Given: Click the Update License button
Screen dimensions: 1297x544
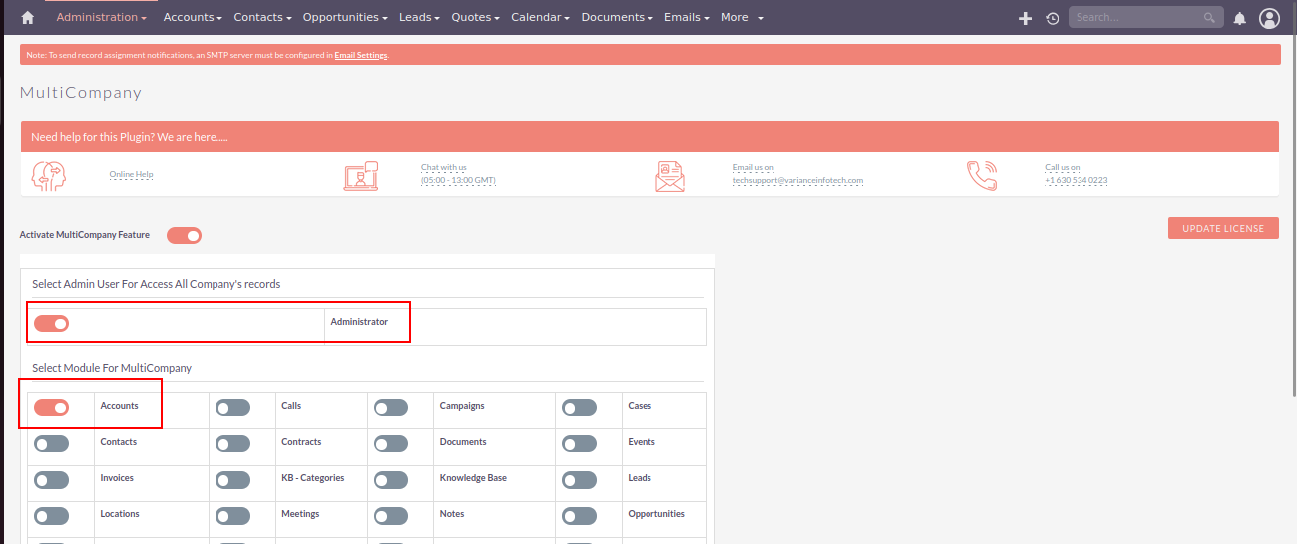Looking at the screenshot, I should click(1223, 229).
